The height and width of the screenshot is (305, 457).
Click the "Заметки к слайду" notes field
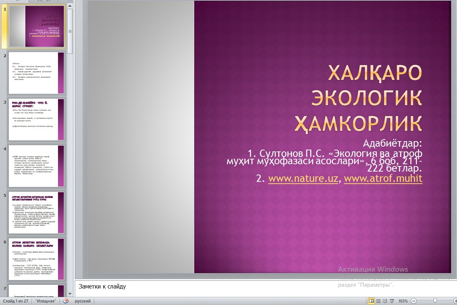(102, 286)
